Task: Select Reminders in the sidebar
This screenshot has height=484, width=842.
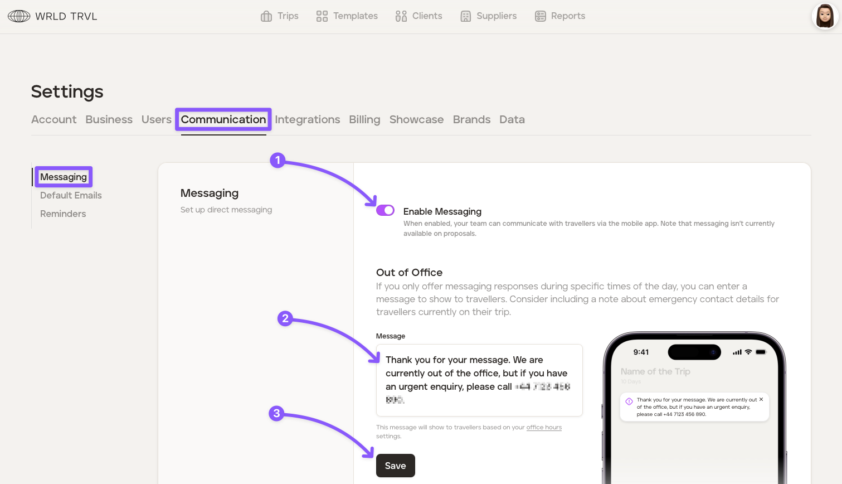Action: (63, 214)
